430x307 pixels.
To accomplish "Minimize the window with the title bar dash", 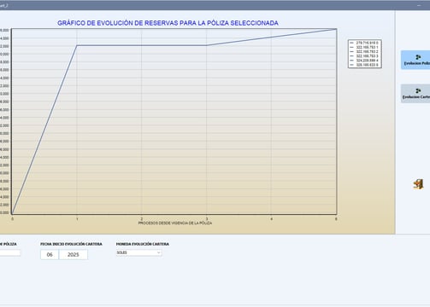I will click(419, 5).
